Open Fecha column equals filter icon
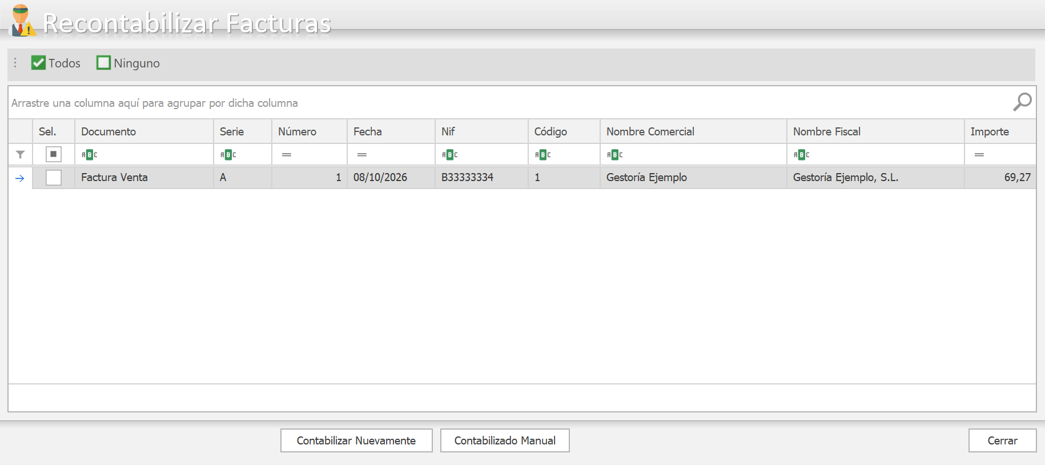Viewport: 1045px width, 465px height. click(362, 155)
